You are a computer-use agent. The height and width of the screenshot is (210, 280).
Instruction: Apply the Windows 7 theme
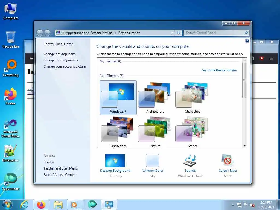pyautogui.click(x=118, y=98)
